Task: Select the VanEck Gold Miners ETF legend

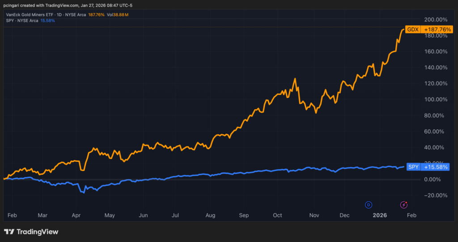Action: (39, 14)
